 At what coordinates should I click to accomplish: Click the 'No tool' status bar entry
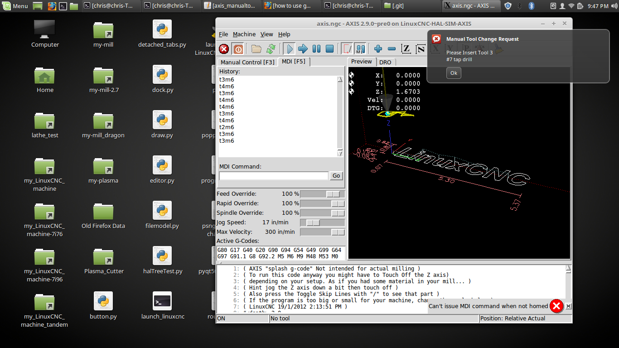pos(374,319)
